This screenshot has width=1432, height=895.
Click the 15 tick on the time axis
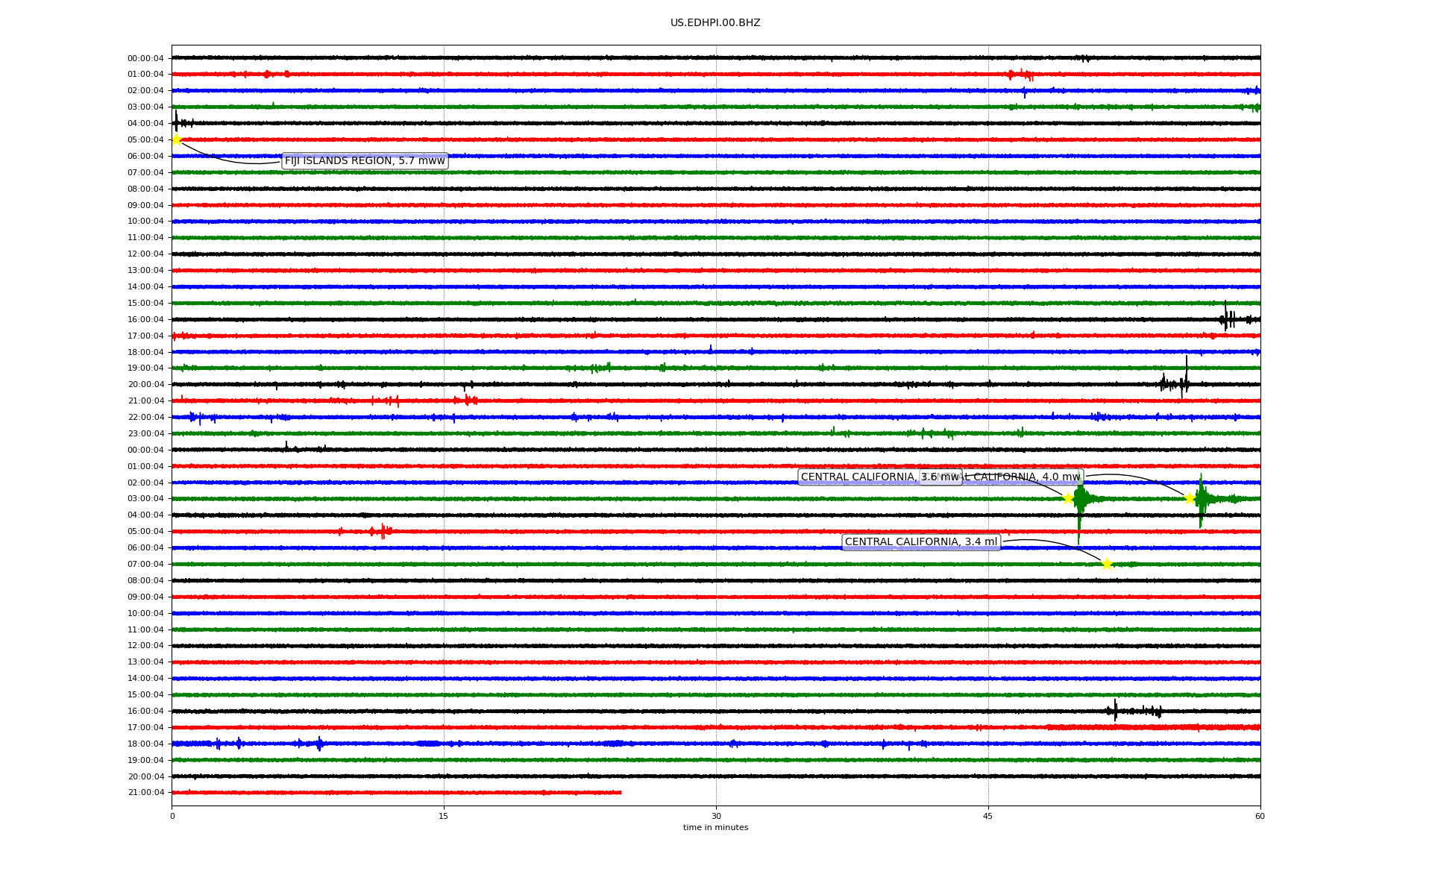click(x=444, y=816)
